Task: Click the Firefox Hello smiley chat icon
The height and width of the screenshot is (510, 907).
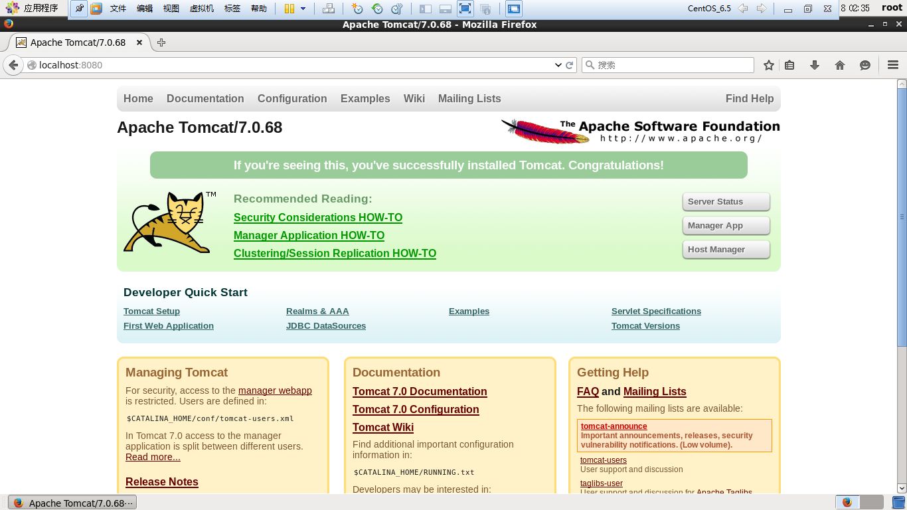Action: (x=865, y=65)
